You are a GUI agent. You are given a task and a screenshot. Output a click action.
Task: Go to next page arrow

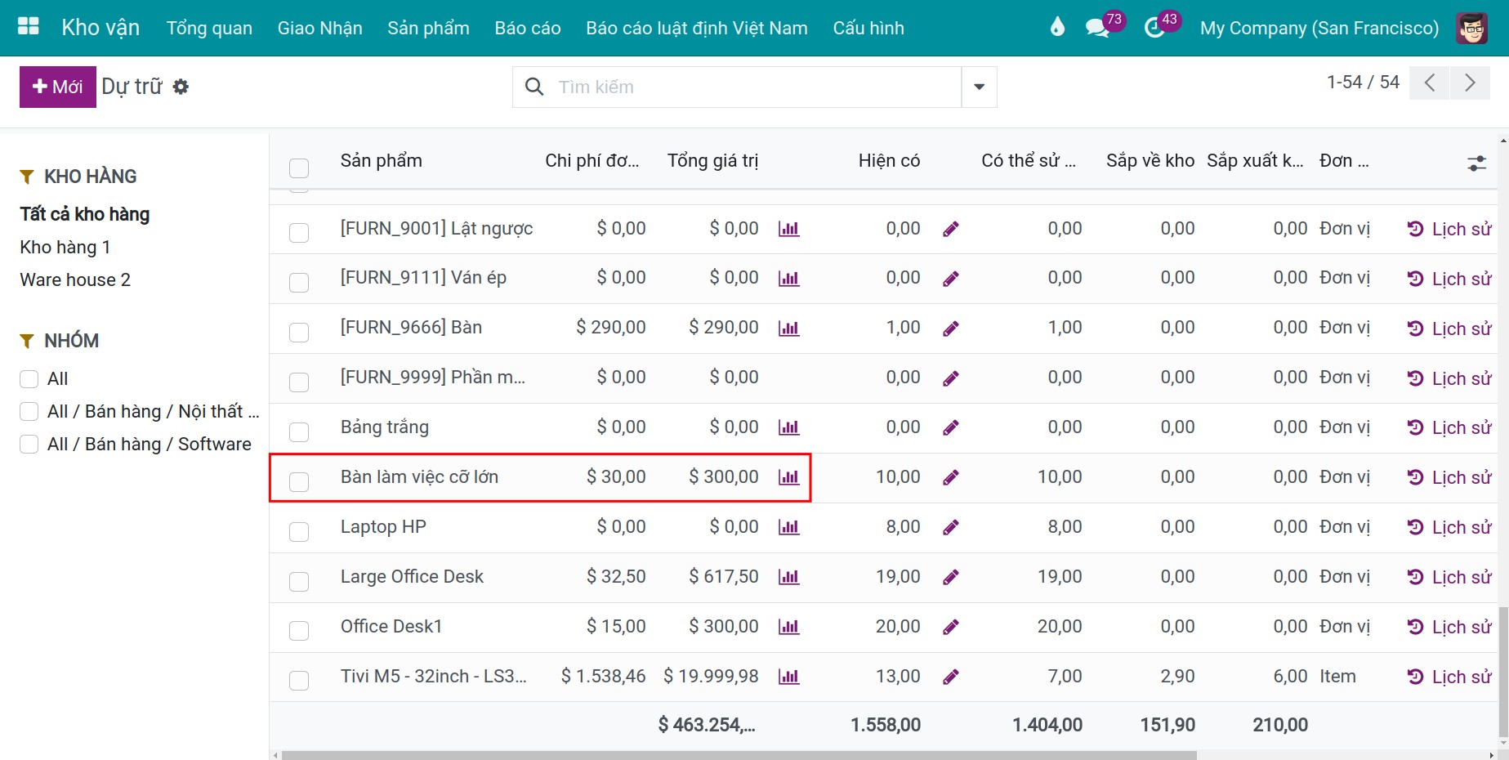coord(1470,83)
